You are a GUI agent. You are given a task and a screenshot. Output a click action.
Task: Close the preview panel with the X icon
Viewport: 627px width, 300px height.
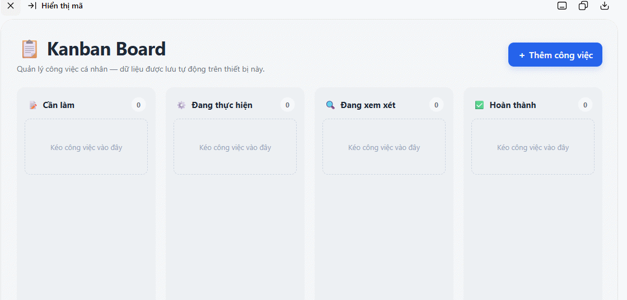click(x=11, y=6)
